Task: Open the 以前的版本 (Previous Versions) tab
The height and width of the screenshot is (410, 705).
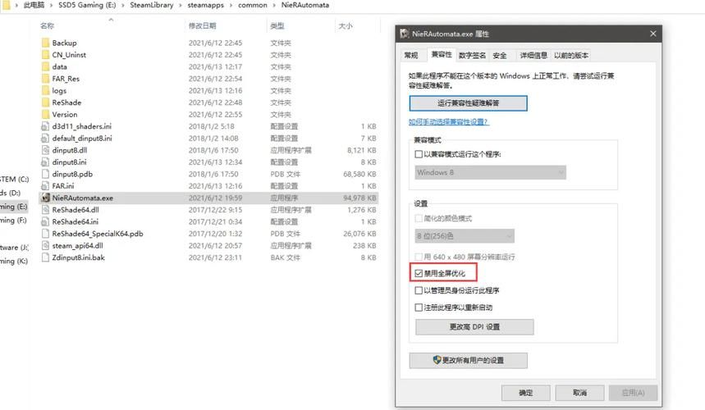Action: [571, 55]
